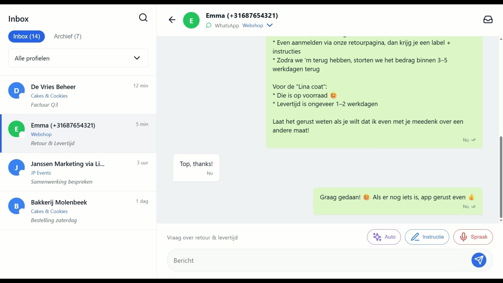Click the scroll-down arrow of the chat scrollbar
The width and height of the screenshot is (503, 283).
(501, 221)
